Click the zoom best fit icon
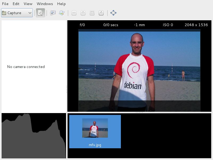213x160 pixels. (92, 13)
